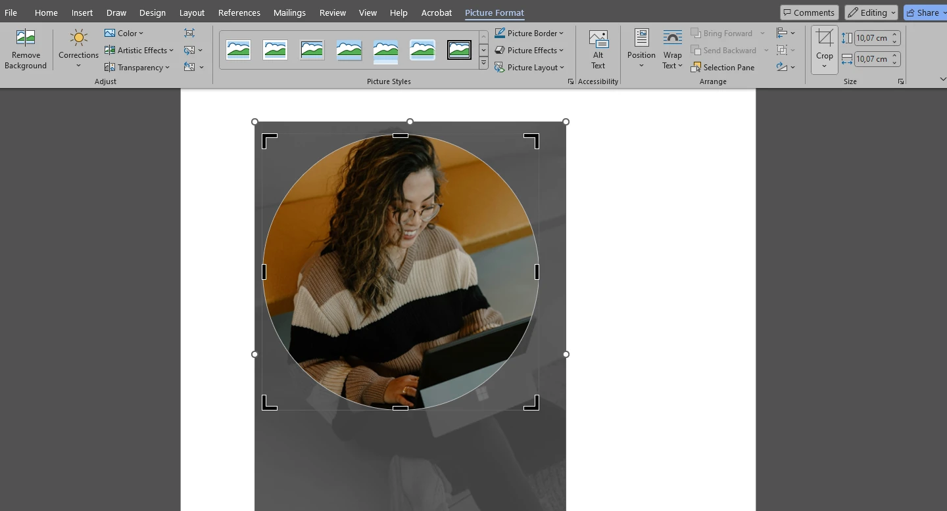Viewport: 947px width, 511px height.
Task: Switch to the Acrobat tab
Action: [437, 12]
